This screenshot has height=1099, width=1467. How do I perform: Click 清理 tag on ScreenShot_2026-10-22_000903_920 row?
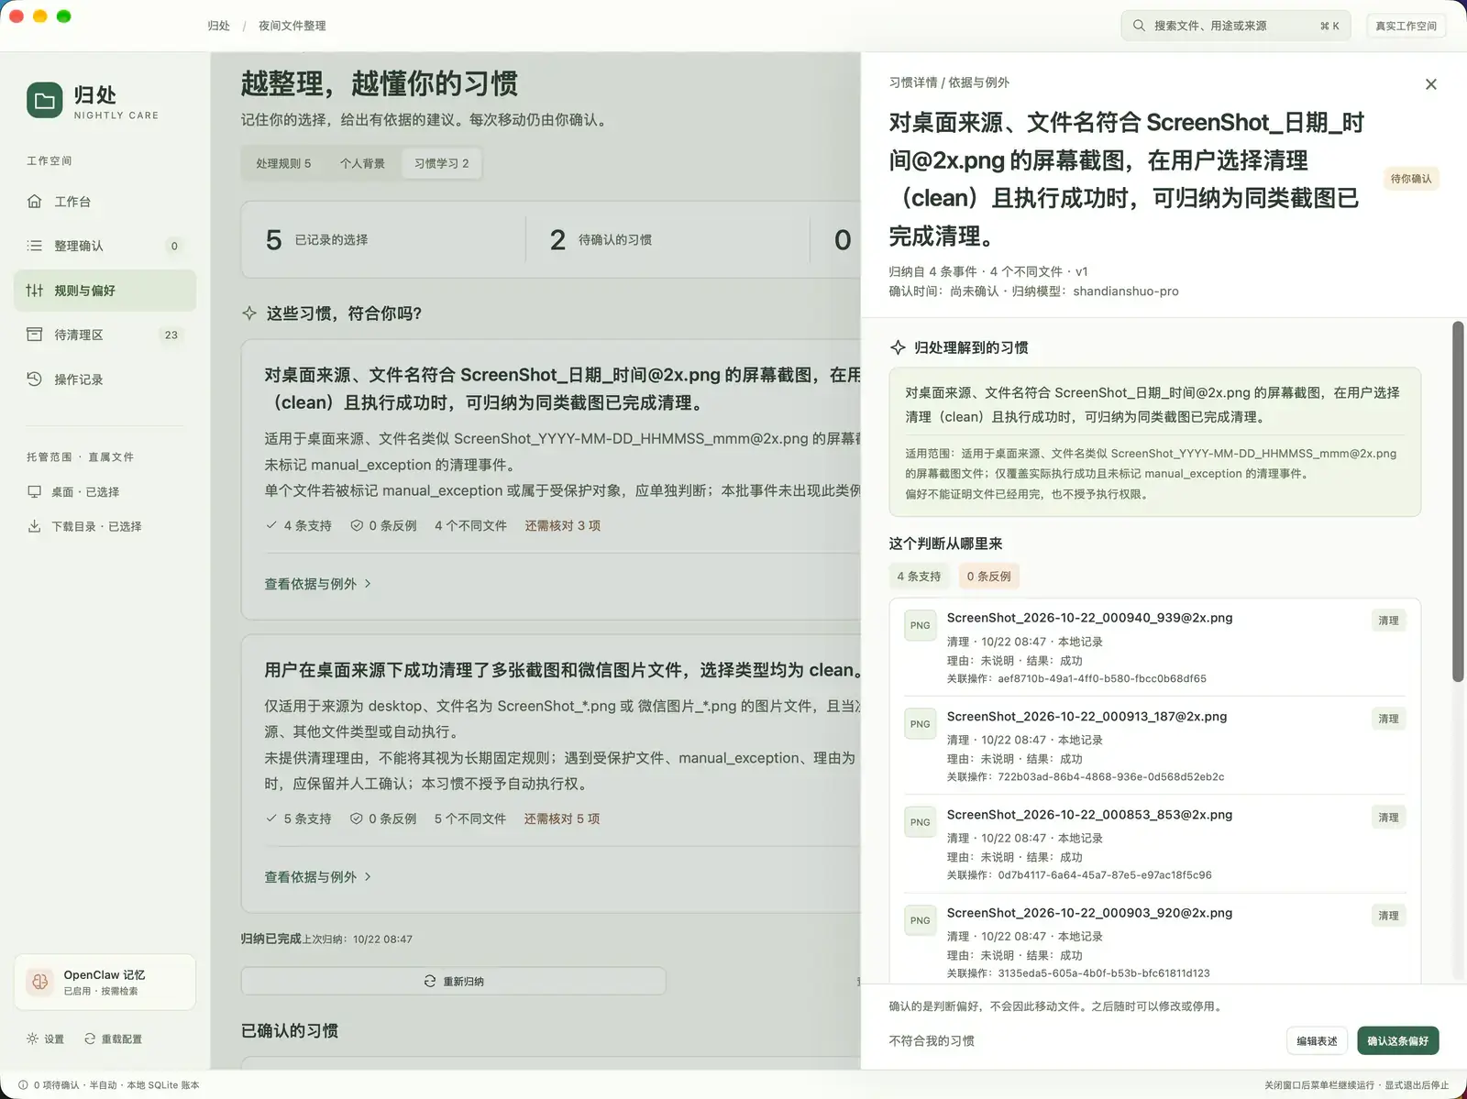[1388, 916]
